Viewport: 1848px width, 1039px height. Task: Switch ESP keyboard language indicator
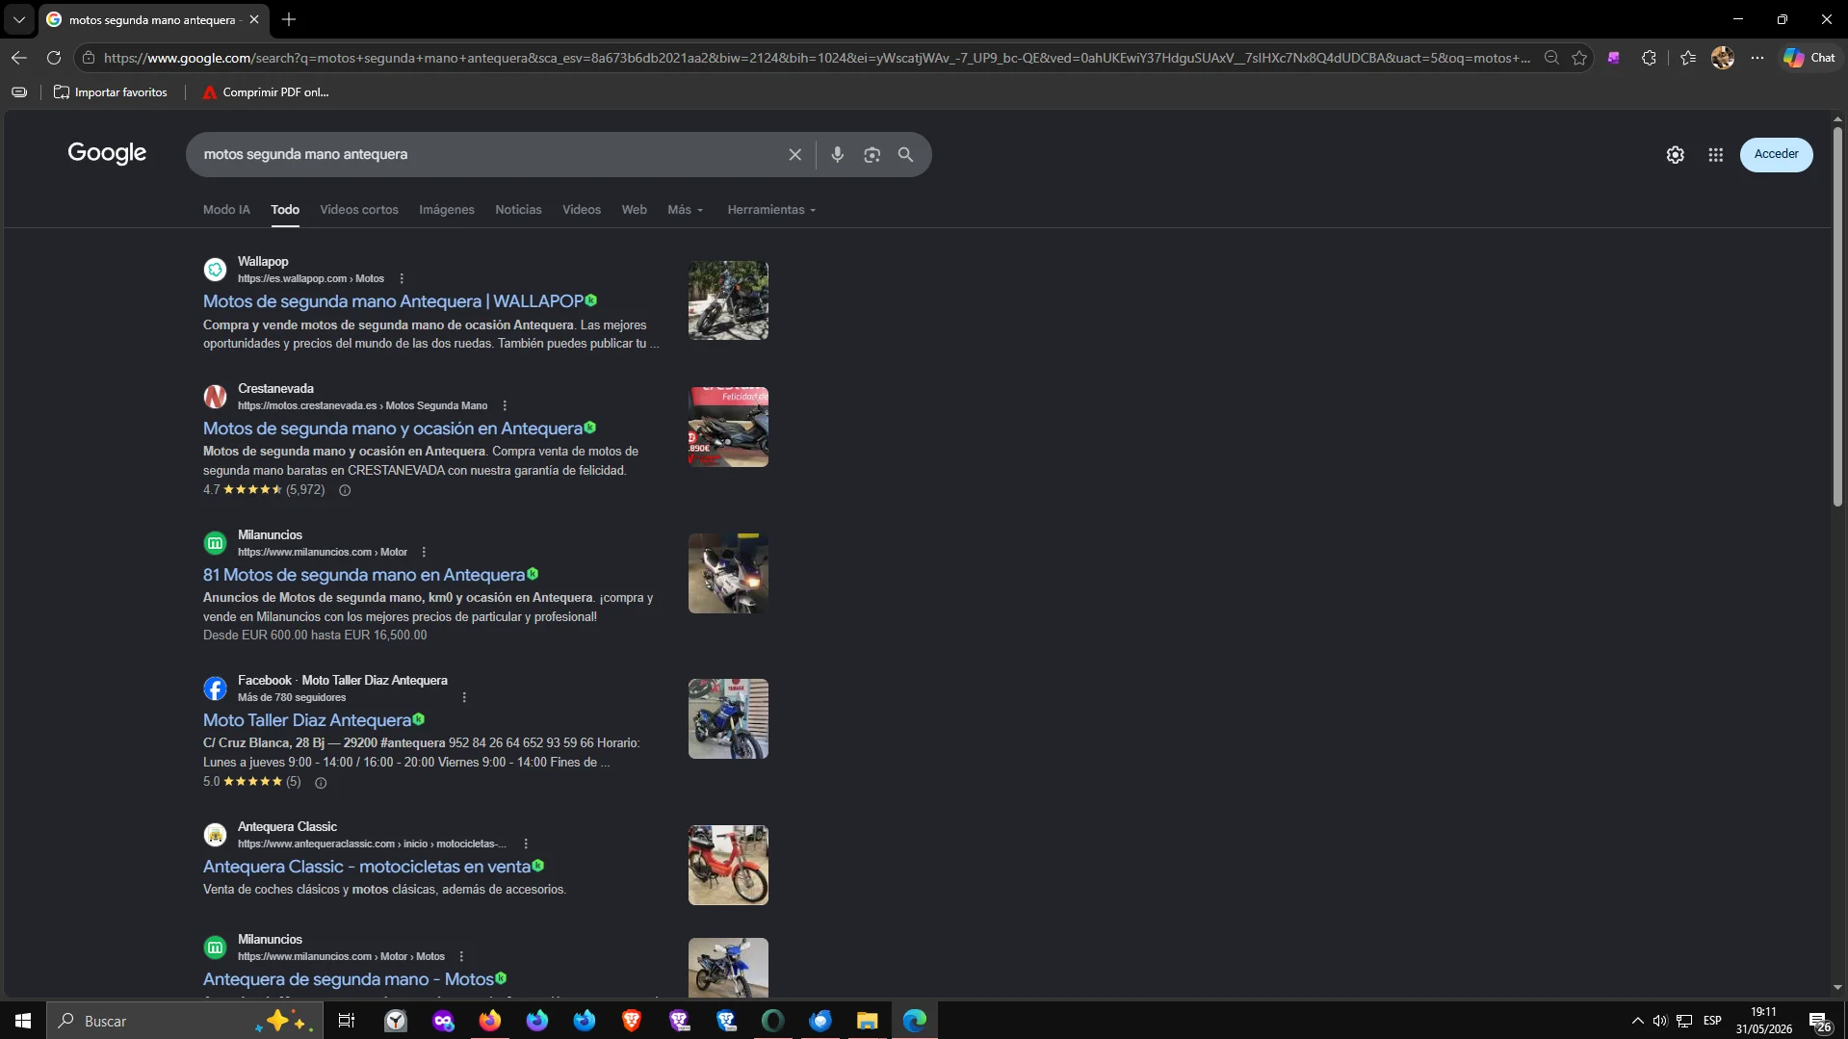coord(1712,1021)
